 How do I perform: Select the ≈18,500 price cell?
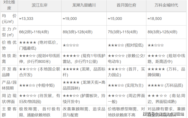tap(166, 19)
